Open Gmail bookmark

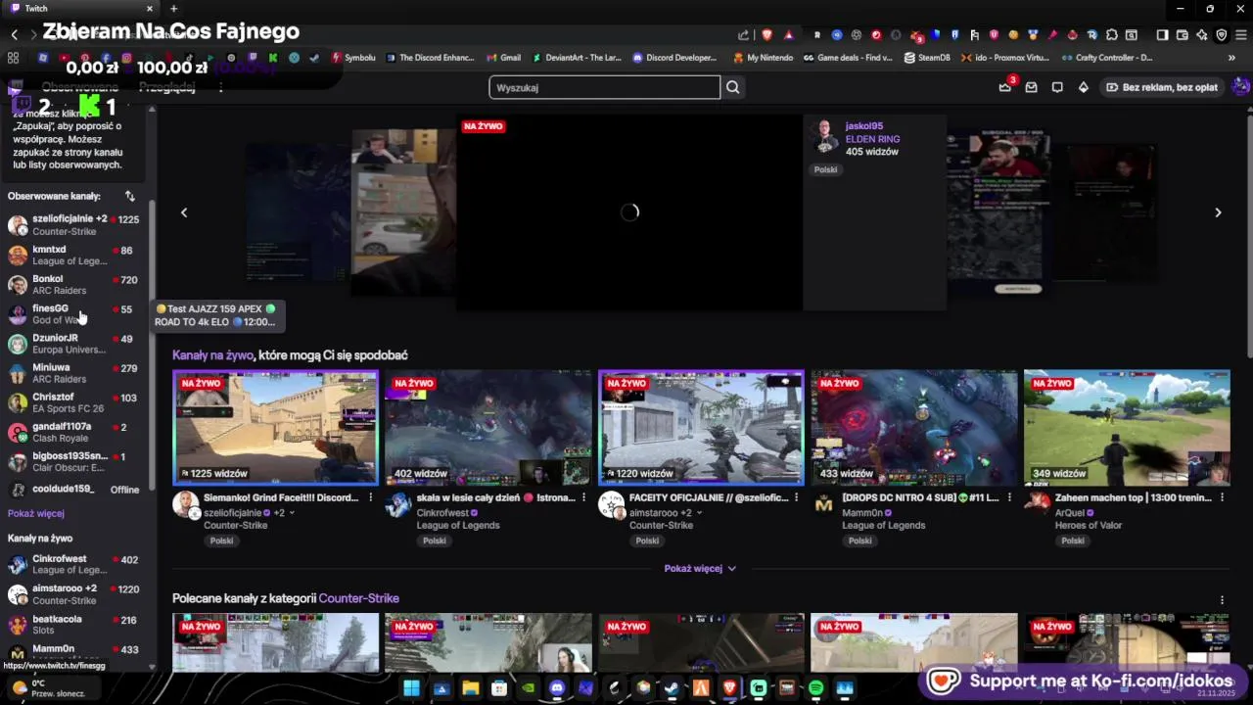pos(504,58)
